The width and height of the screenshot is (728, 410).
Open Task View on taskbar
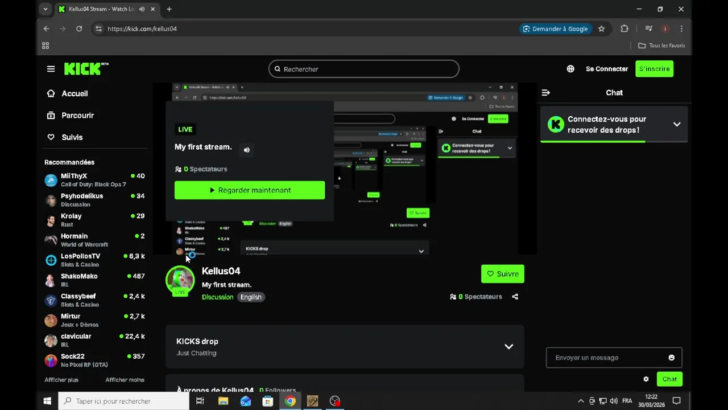click(x=200, y=401)
